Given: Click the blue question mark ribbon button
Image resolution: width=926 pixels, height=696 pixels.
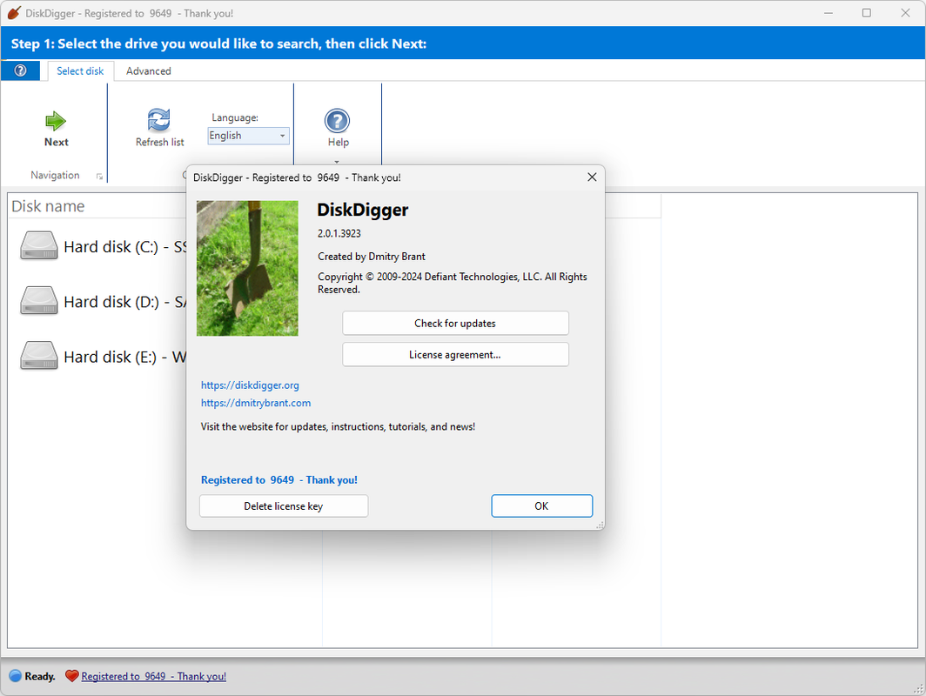Looking at the screenshot, I should pos(20,70).
